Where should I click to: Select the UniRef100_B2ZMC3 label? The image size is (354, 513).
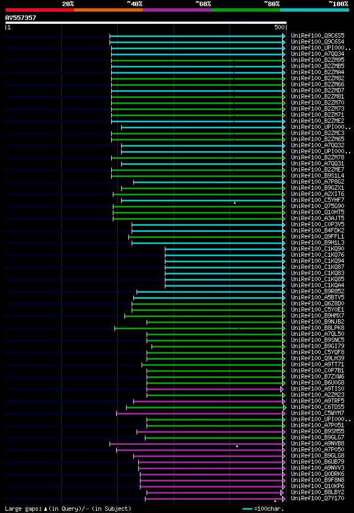(317, 133)
